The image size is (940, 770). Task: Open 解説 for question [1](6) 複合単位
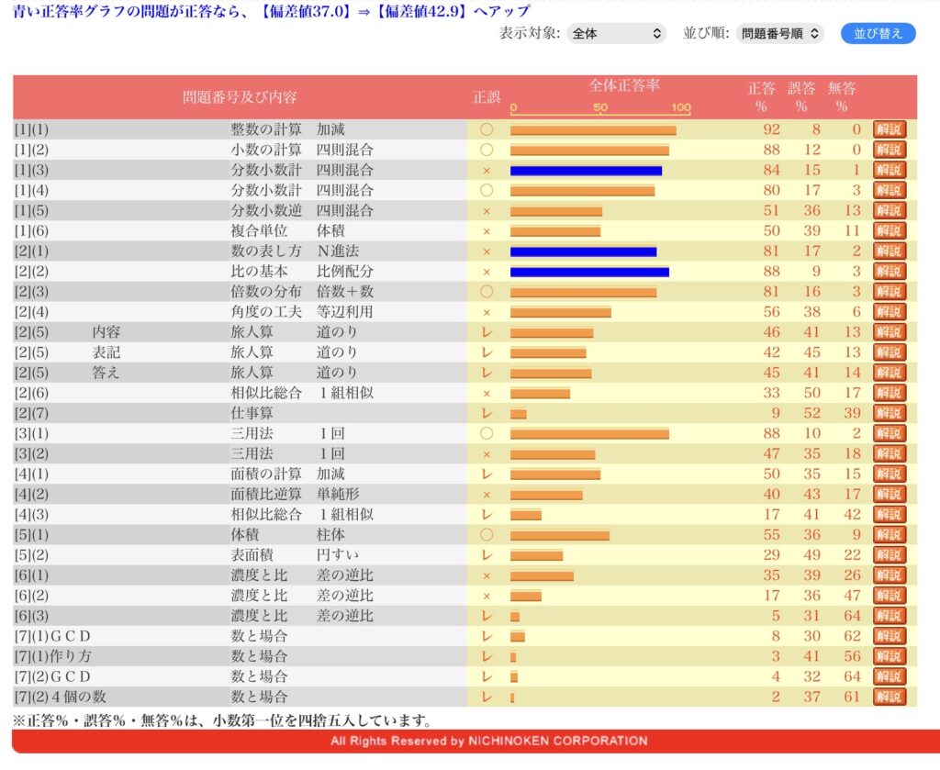click(x=889, y=230)
